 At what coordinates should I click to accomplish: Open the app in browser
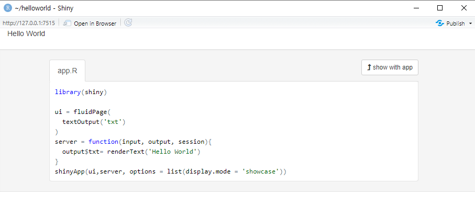[90, 24]
